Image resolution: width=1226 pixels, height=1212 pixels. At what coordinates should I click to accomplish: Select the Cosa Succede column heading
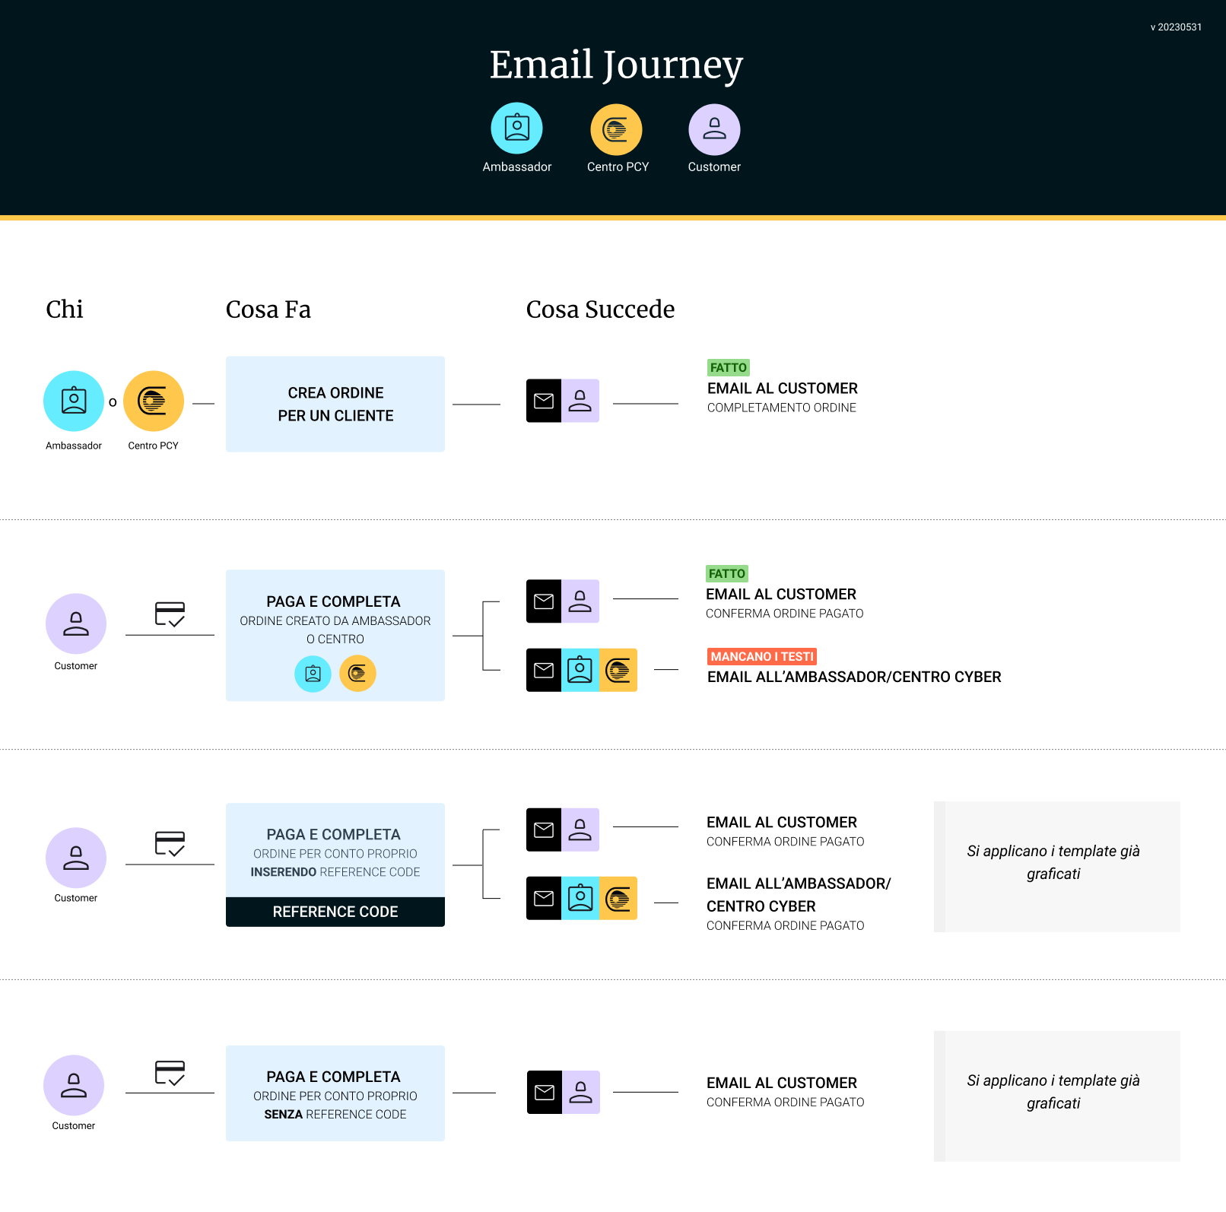pos(600,309)
